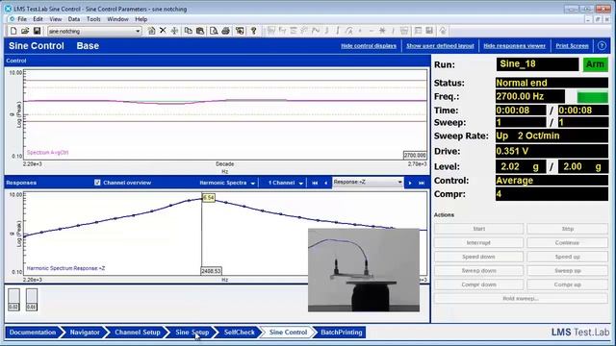
Task: Click the 'Hold sweep' button
Action: (521, 299)
